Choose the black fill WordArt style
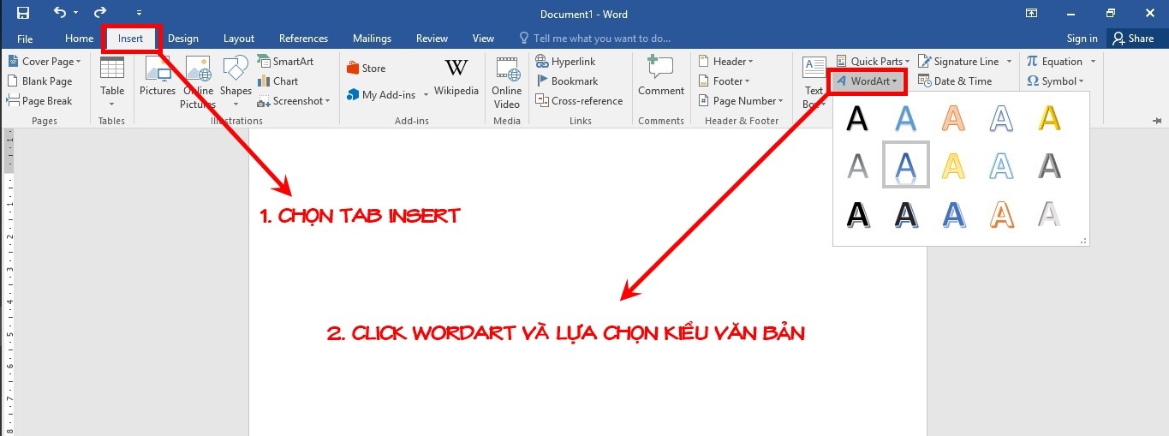This screenshot has width=1169, height=436. pyautogui.click(x=857, y=118)
